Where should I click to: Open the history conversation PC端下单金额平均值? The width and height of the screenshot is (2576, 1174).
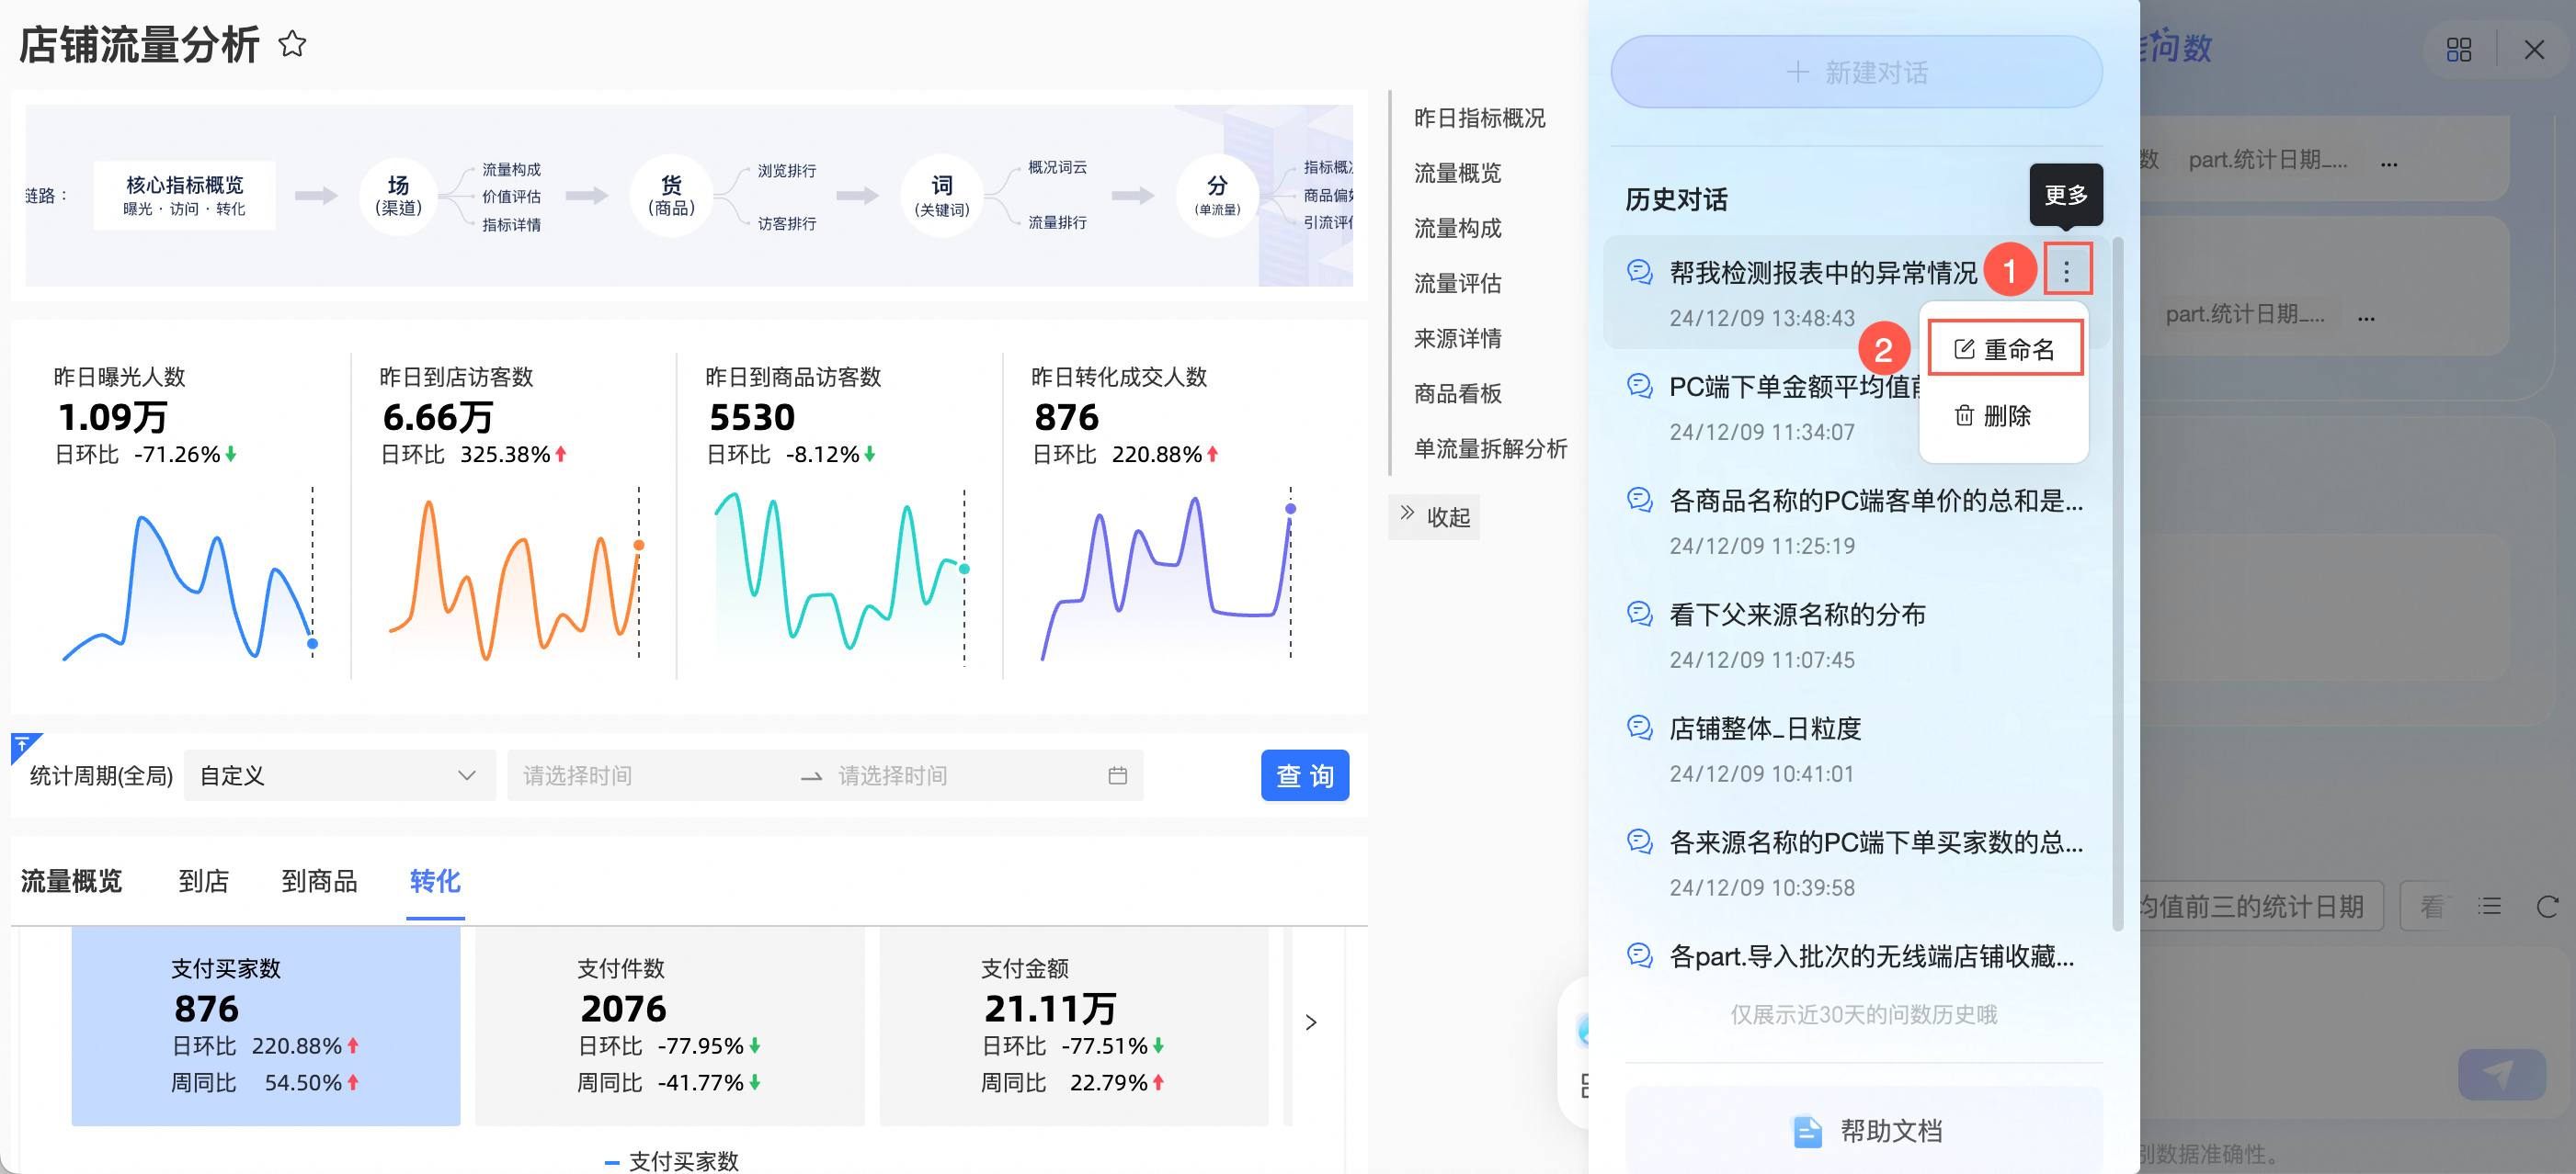[1795, 387]
